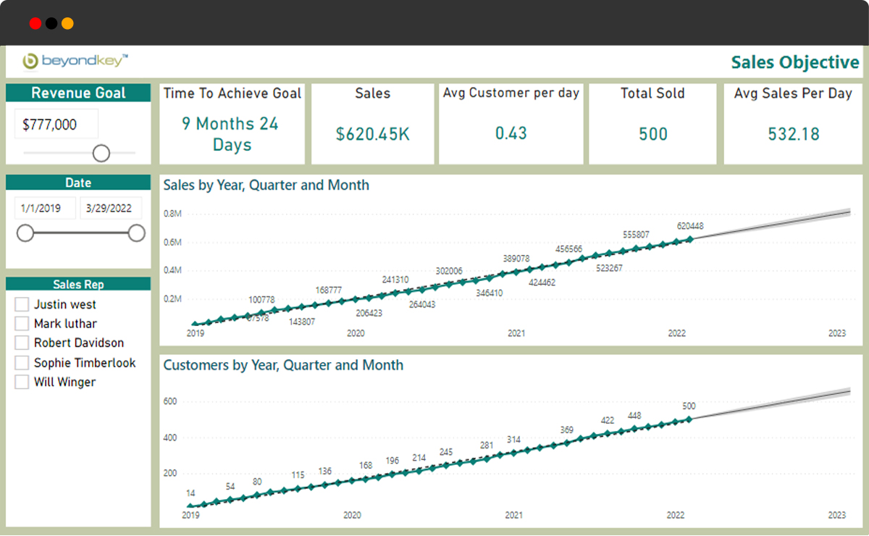The image size is (869, 536).
Task: Click the Sales Objective title
Action: pos(794,62)
